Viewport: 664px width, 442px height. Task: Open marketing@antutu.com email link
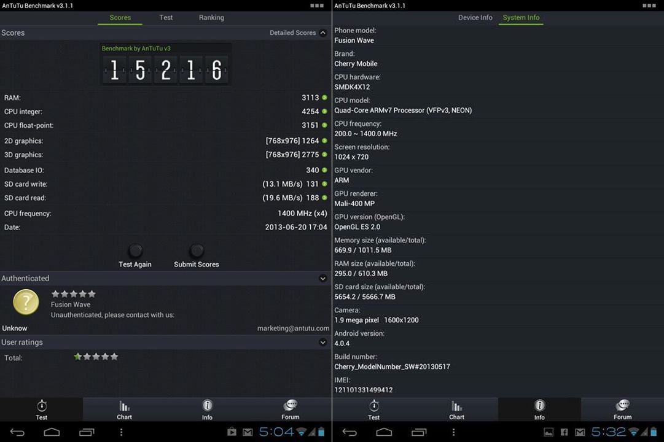click(x=293, y=328)
